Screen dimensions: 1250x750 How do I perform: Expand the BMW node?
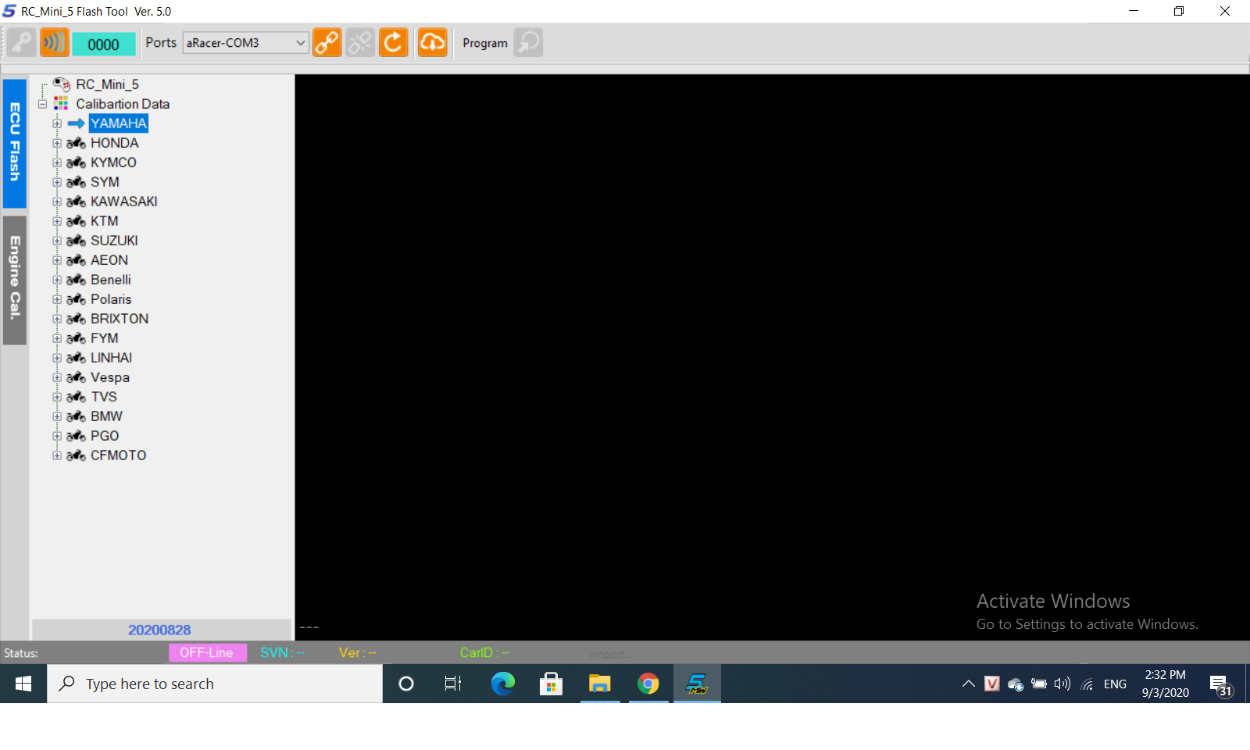click(57, 416)
